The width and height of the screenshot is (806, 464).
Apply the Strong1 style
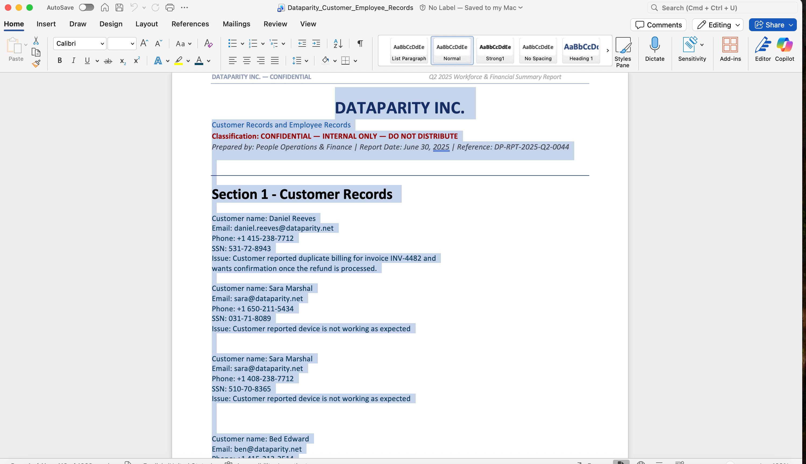click(495, 51)
